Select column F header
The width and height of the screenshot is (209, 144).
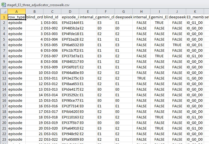(x=106, y=11)
